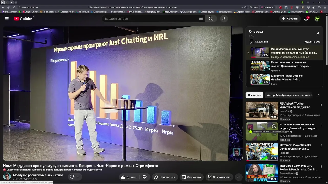The image size is (328, 184).
Task: Open the RuTracker.org bookmark
Action: pyautogui.click(x=83, y=12)
